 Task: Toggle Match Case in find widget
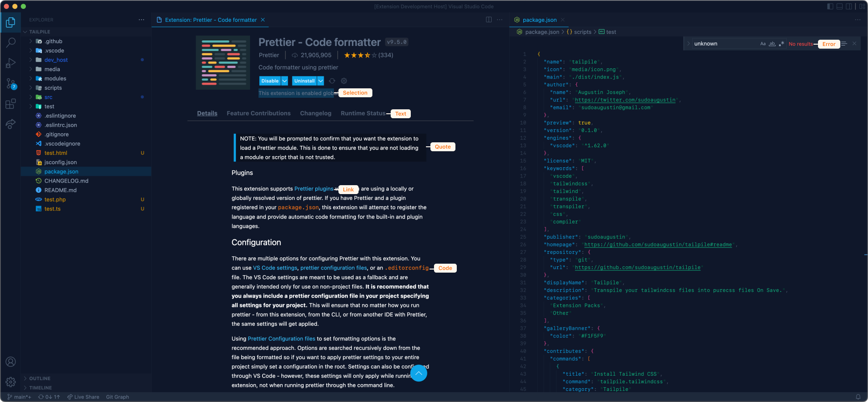coord(763,44)
